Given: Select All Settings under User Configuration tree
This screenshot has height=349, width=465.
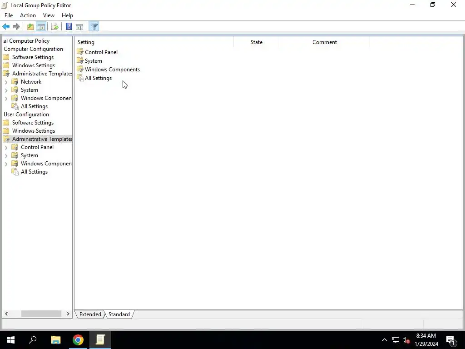Looking at the screenshot, I should 34,172.
